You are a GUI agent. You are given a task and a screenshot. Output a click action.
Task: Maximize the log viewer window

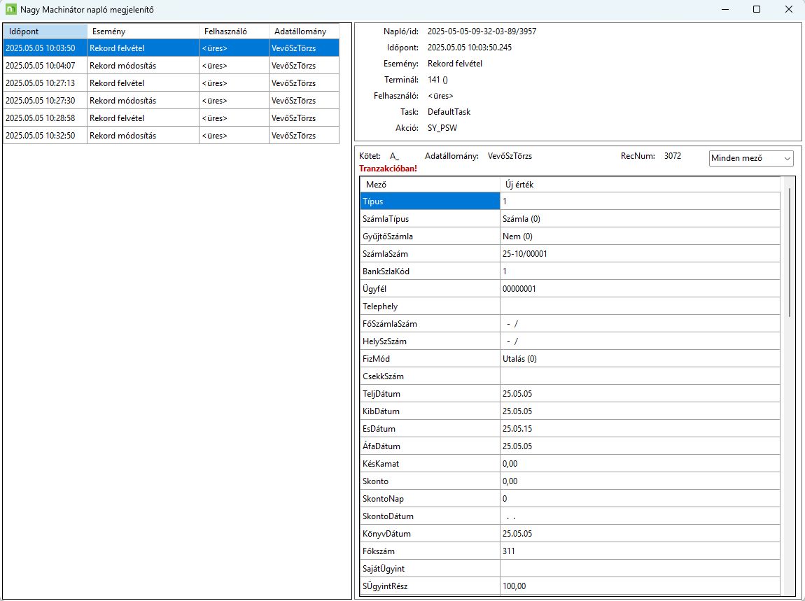[x=757, y=10]
